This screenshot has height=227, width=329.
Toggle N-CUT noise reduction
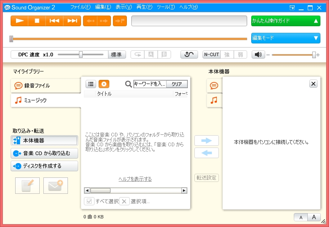[x=211, y=54]
